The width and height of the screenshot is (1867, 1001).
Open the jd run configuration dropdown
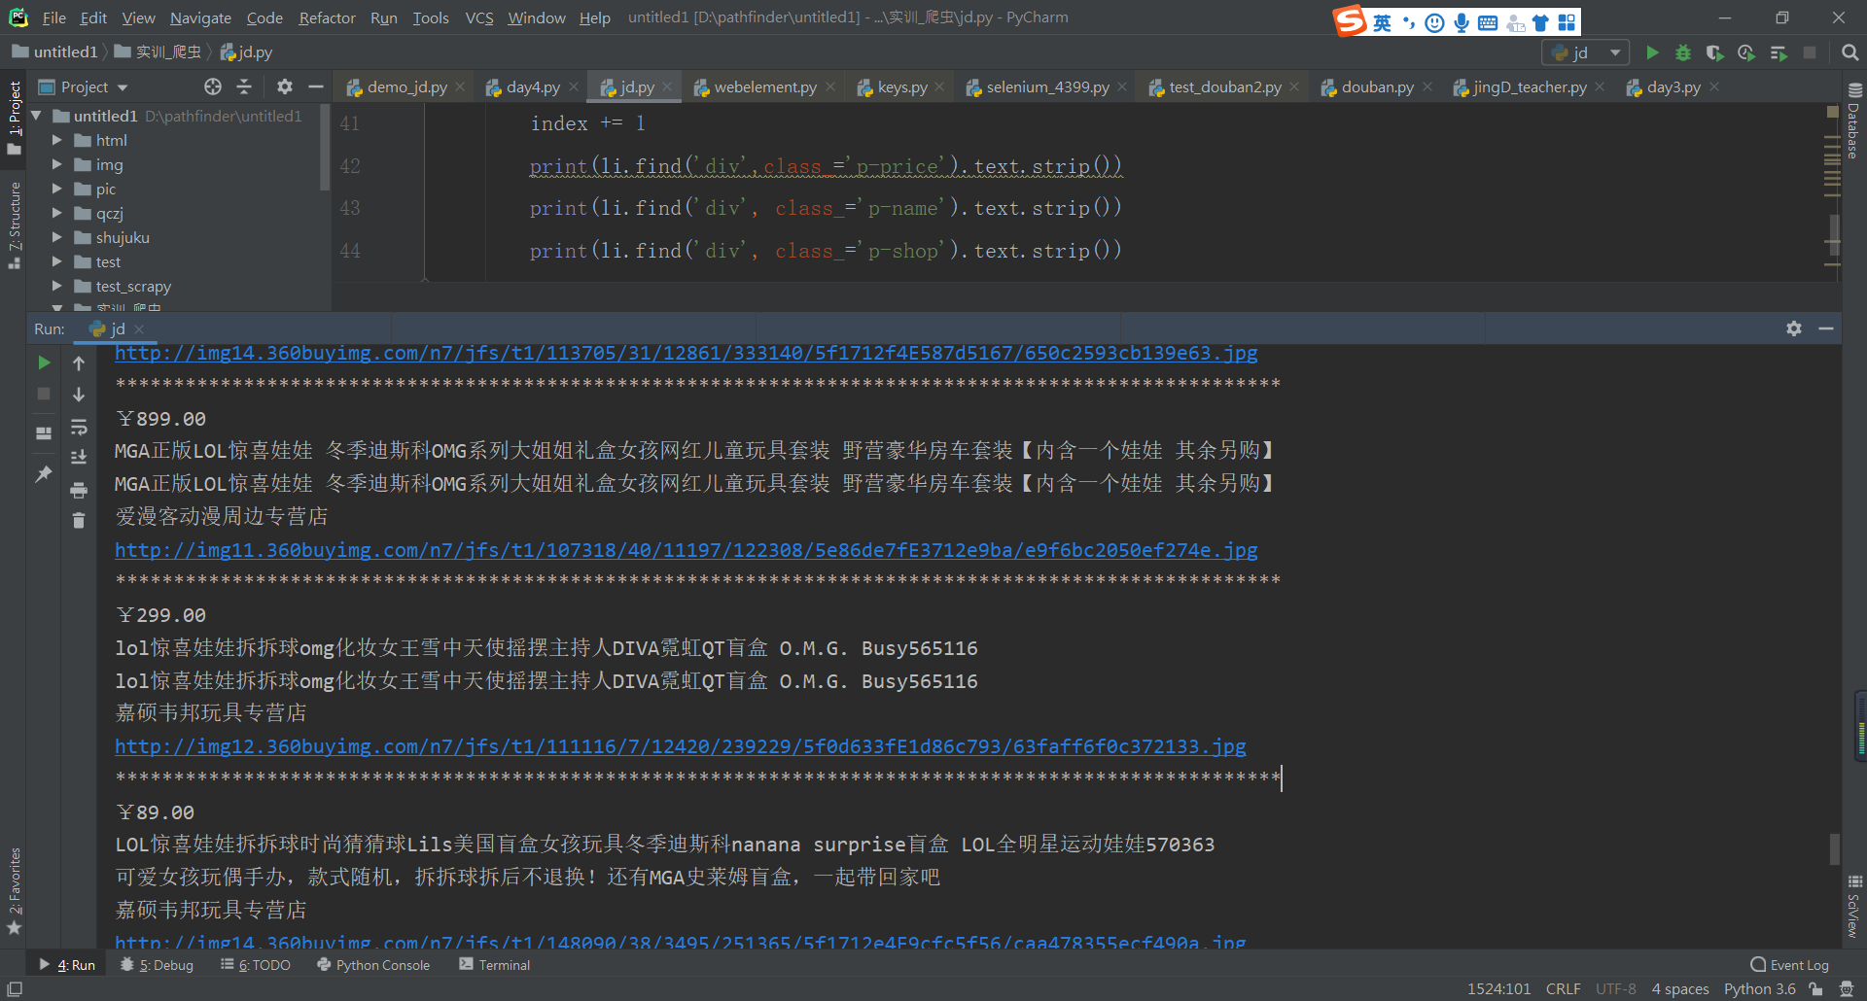[1585, 52]
